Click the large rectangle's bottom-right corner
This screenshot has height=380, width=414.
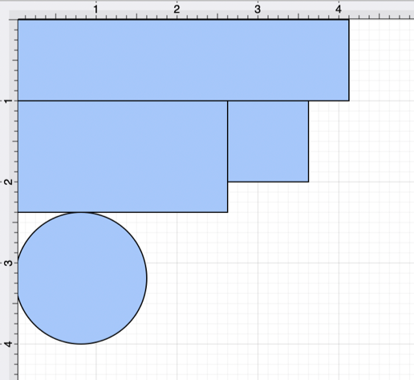point(228,212)
